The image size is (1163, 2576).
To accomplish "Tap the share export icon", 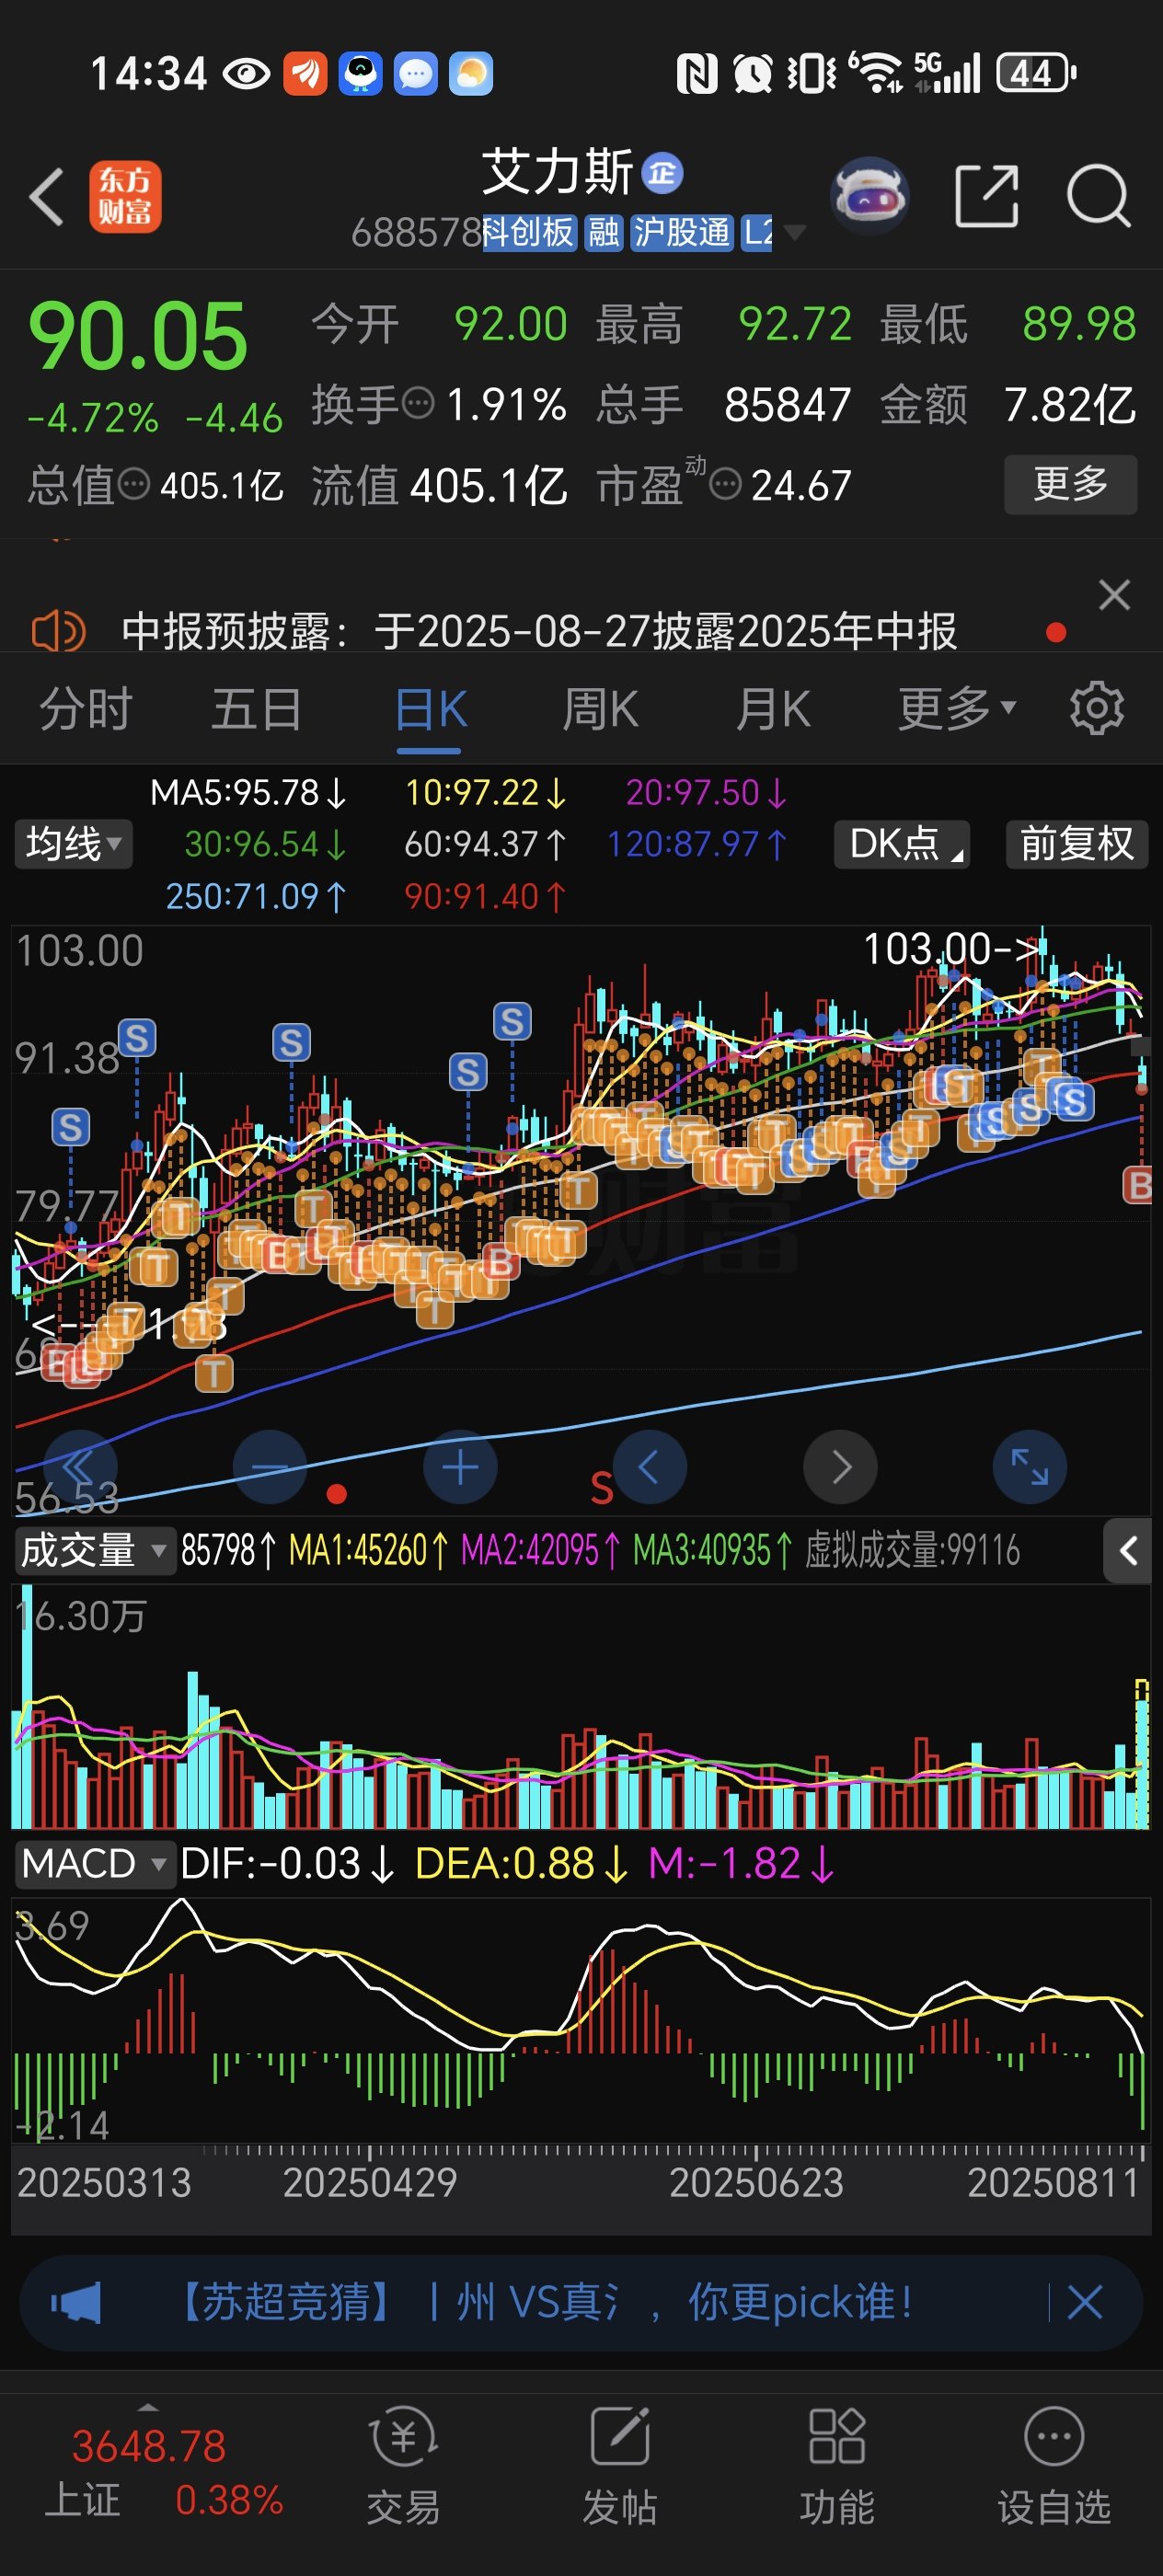I will pyautogui.click(x=986, y=196).
